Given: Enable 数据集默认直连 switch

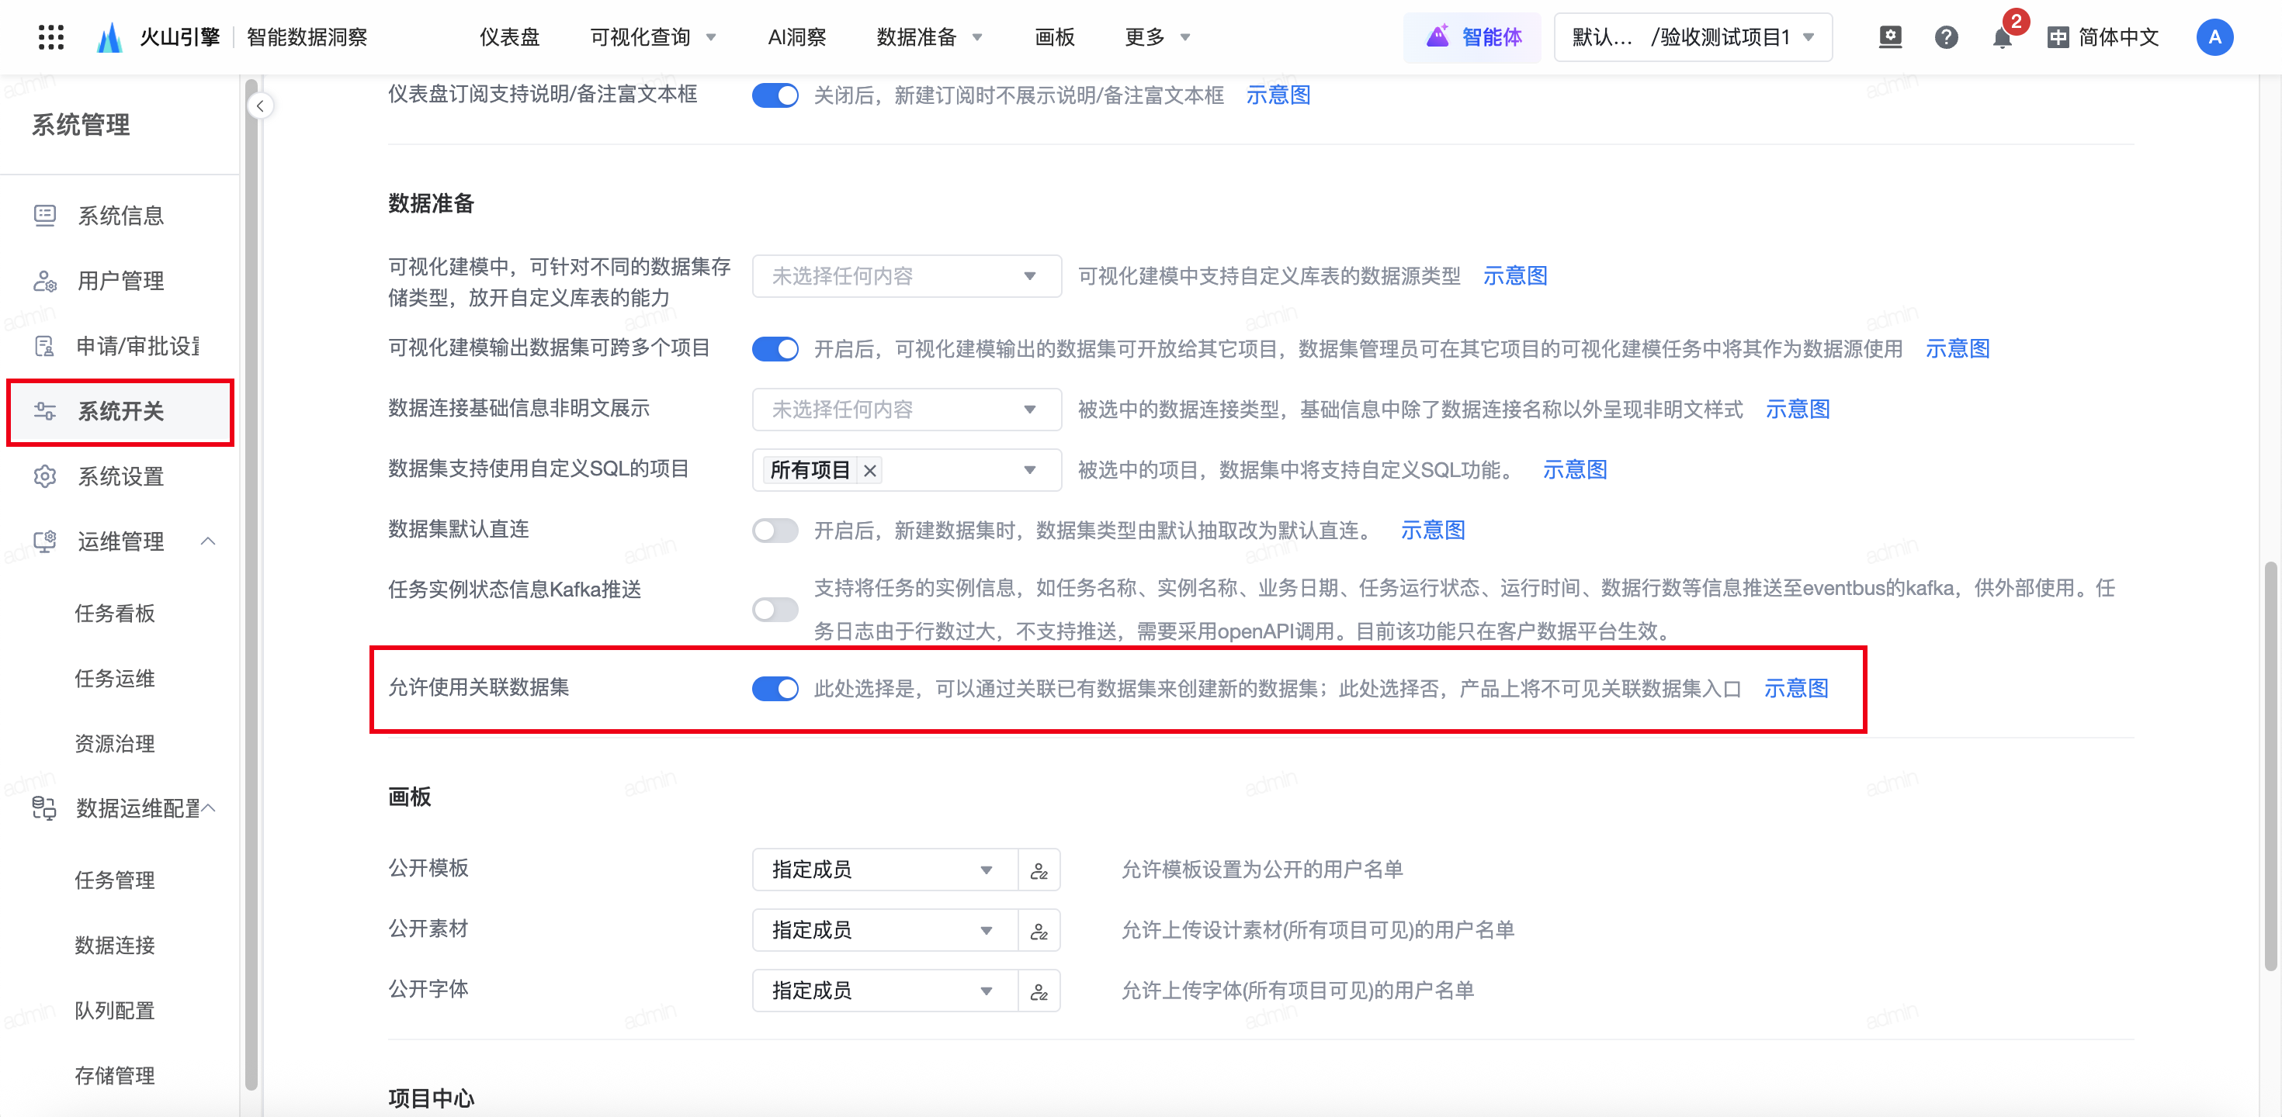Looking at the screenshot, I should (775, 530).
